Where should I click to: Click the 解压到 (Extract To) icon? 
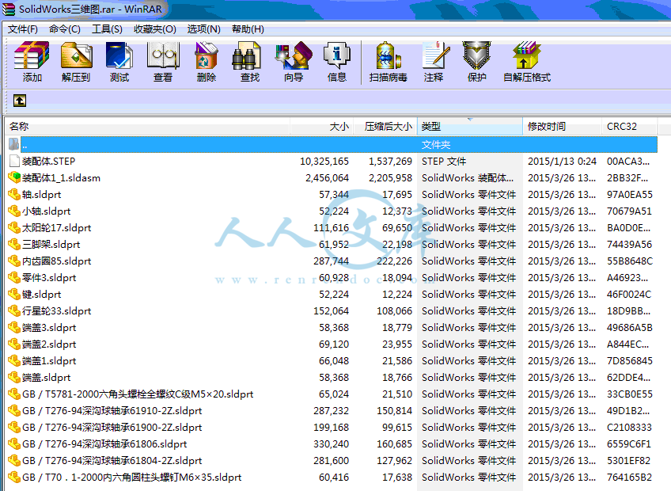tap(76, 55)
